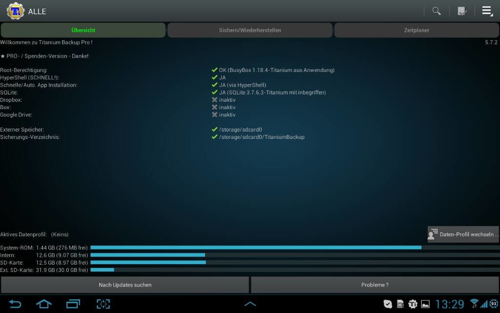
Task: Tap the ALLE filter title
Action: click(x=37, y=12)
